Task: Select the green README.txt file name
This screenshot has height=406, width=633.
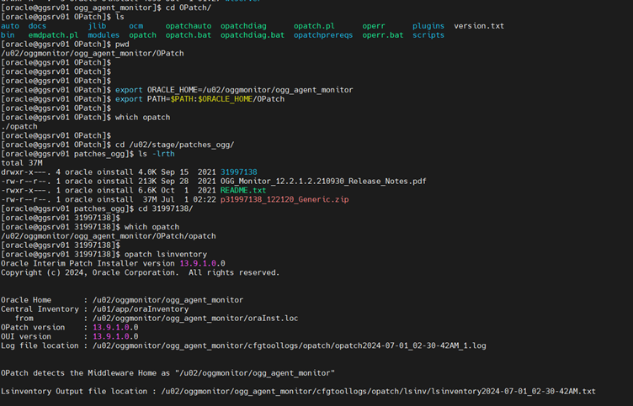Action: coord(245,190)
